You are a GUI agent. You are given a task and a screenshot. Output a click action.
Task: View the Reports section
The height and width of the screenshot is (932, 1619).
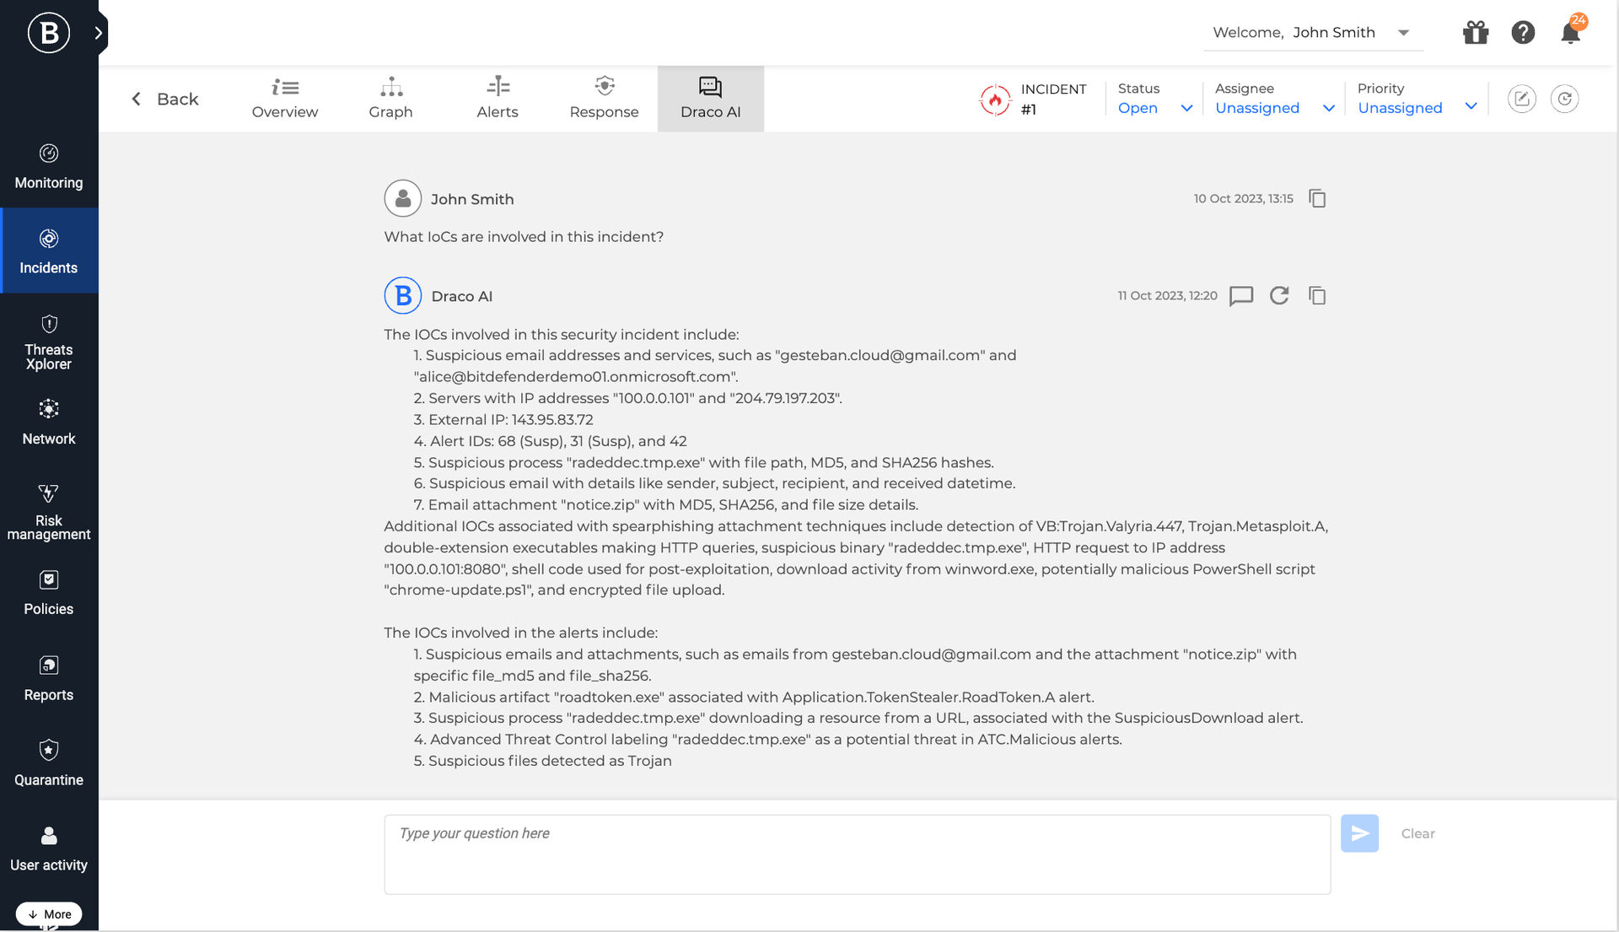48,677
